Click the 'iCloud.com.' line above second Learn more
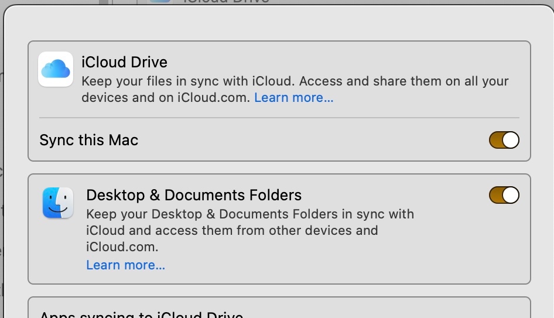This screenshot has width=554, height=318. point(122,247)
